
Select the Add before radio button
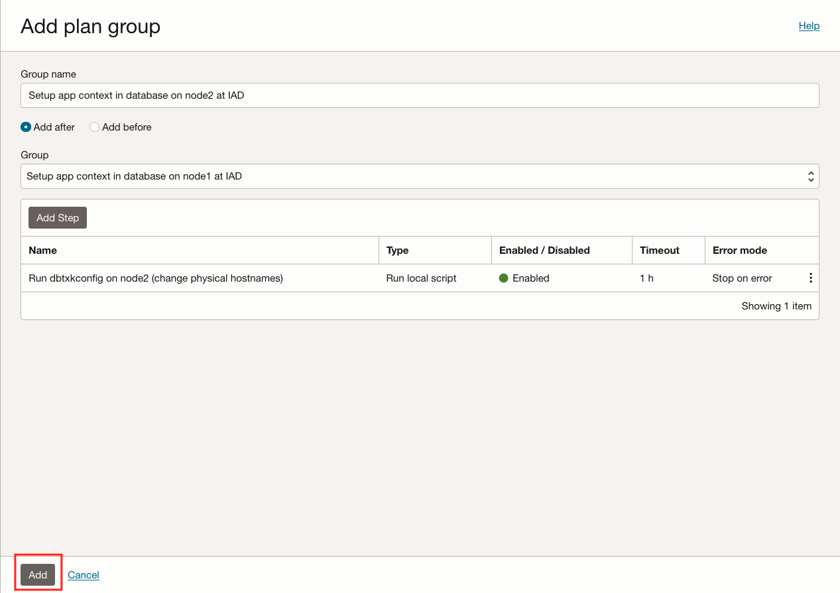click(x=95, y=127)
